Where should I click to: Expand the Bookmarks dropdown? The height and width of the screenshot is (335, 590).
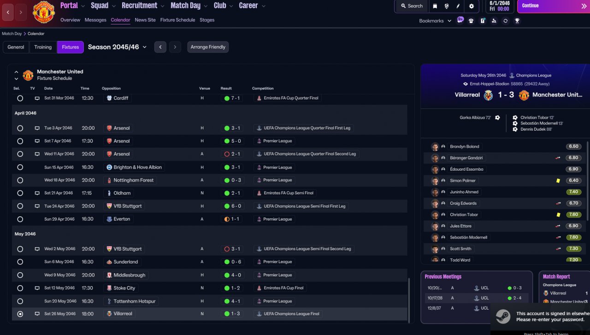[435, 21]
